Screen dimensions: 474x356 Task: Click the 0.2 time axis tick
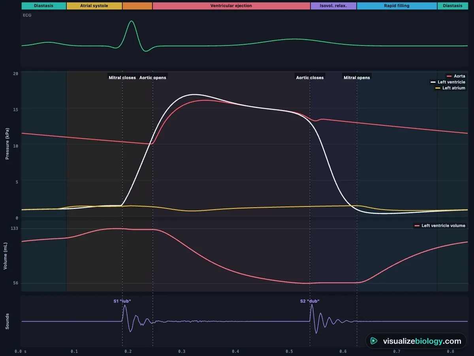click(128, 351)
